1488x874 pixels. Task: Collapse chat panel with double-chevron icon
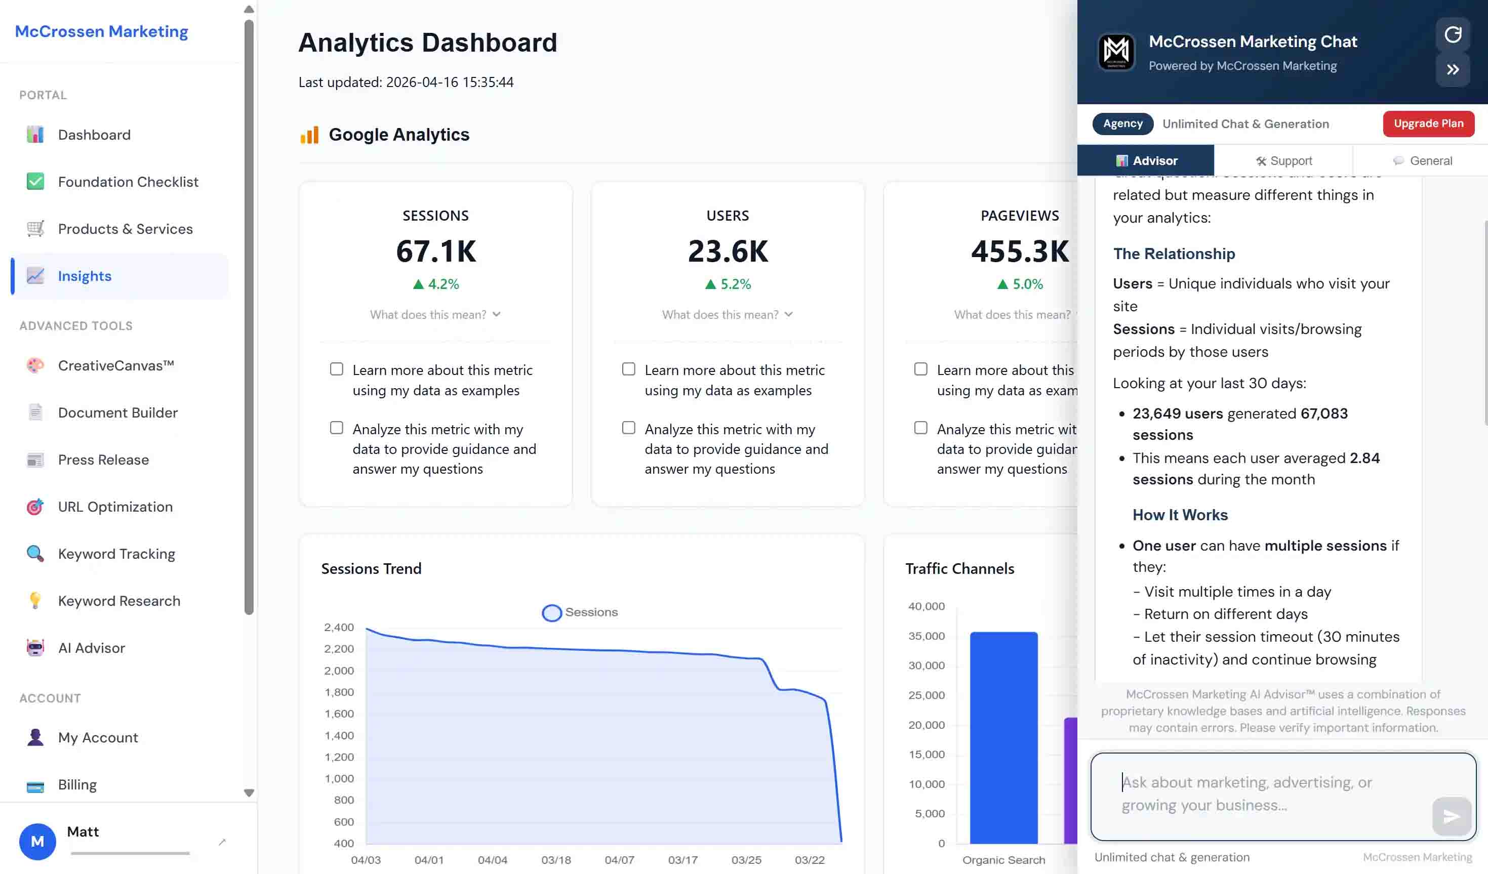pyautogui.click(x=1453, y=70)
